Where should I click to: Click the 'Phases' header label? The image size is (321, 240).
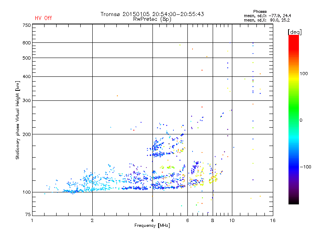(260, 12)
